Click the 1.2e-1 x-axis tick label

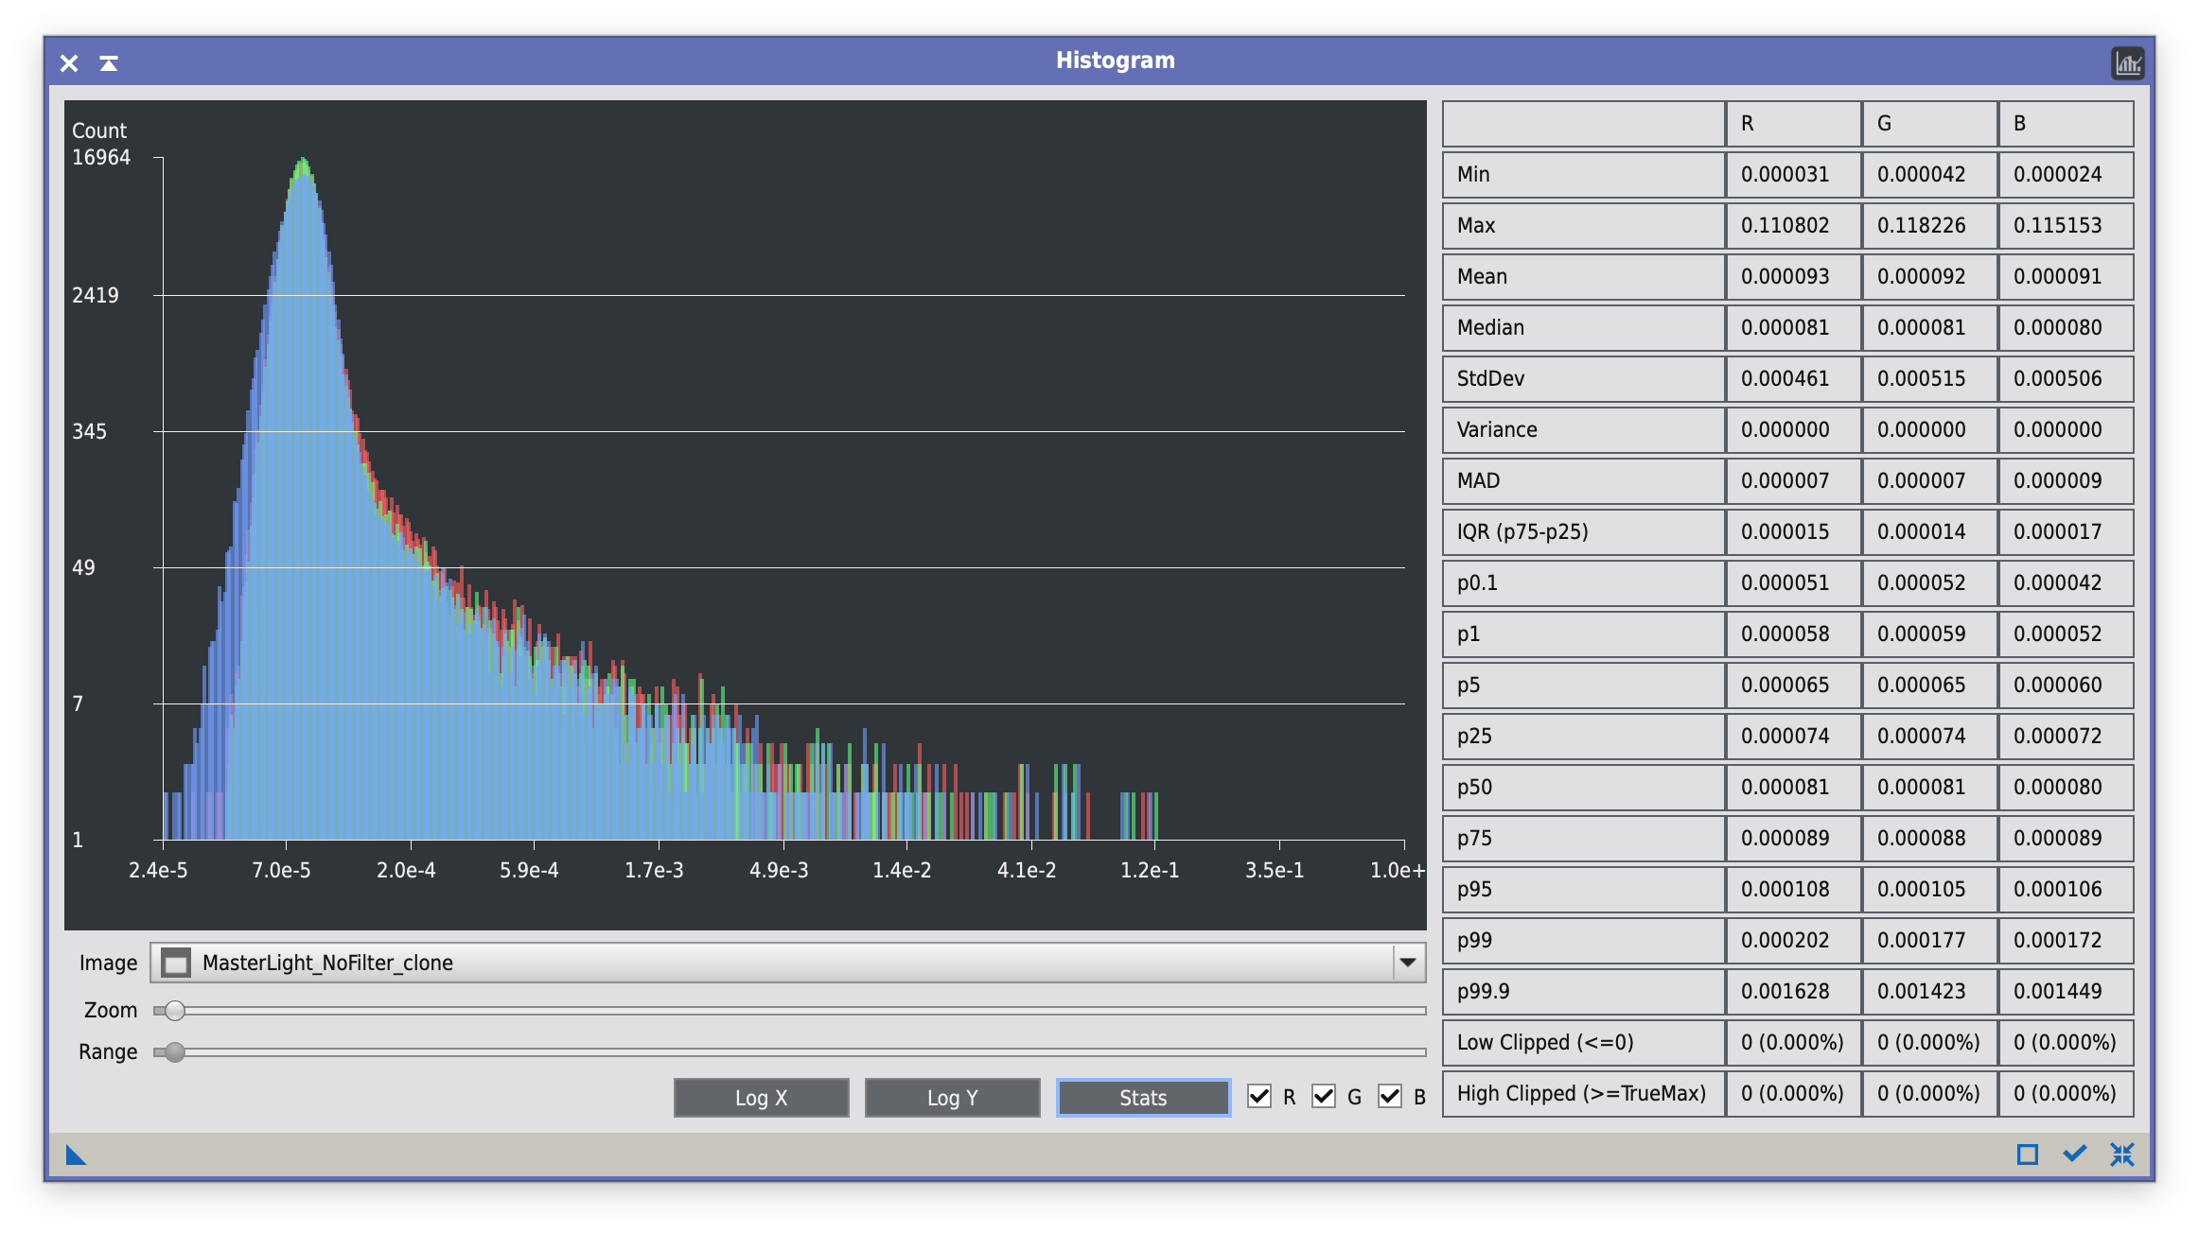tap(1150, 870)
